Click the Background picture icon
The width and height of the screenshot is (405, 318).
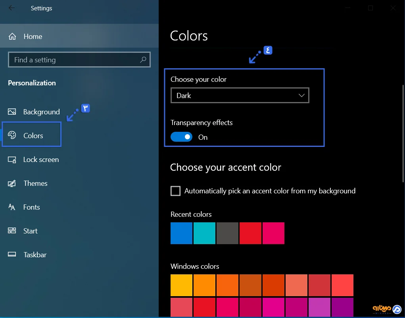12,112
